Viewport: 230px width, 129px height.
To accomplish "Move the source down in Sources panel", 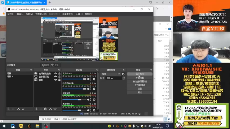I will [55, 109].
